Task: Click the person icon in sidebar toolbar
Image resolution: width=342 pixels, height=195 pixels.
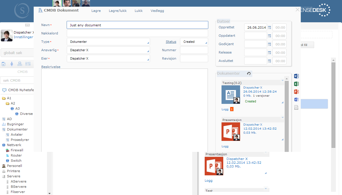Action: coord(12,64)
